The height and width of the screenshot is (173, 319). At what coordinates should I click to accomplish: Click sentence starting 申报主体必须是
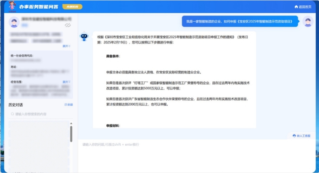(x=154, y=72)
